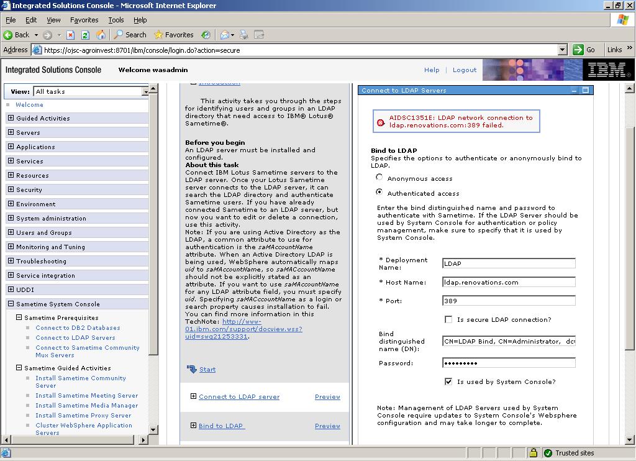Open the Edit menu
The width and height of the screenshot is (636, 461).
(x=31, y=20)
